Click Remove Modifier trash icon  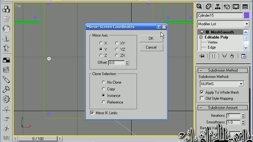pyautogui.click(x=232, y=56)
